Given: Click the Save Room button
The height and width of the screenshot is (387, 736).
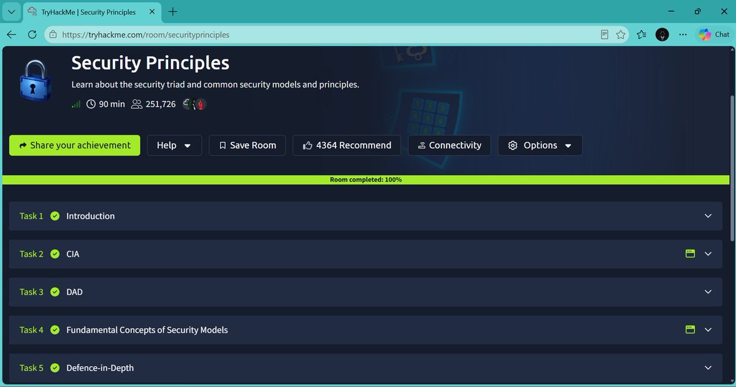Looking at the screenshot, I should tap(247, 145).
